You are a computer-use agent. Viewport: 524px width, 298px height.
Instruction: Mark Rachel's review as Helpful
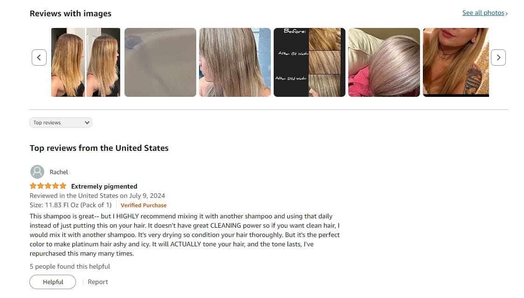pyautogui.click(x=53, y=282)
